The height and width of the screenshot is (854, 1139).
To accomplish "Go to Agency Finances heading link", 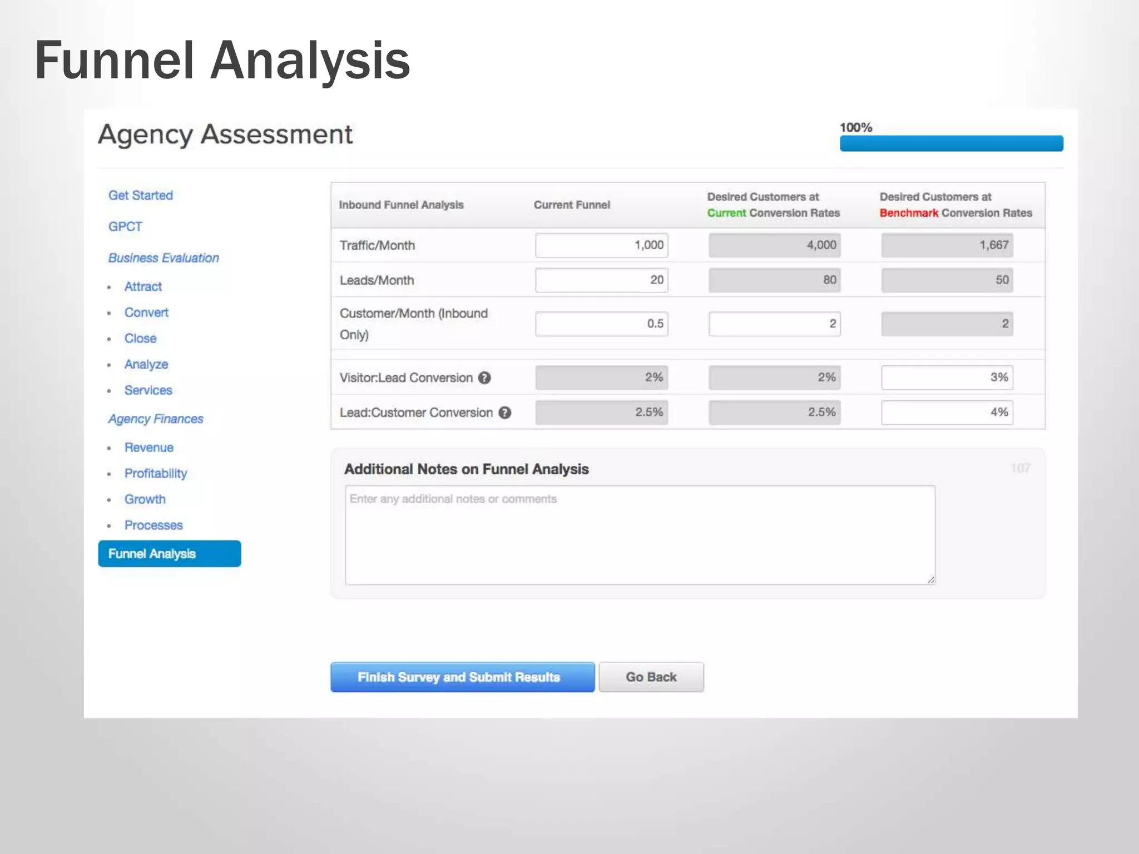I will (156, 419).
